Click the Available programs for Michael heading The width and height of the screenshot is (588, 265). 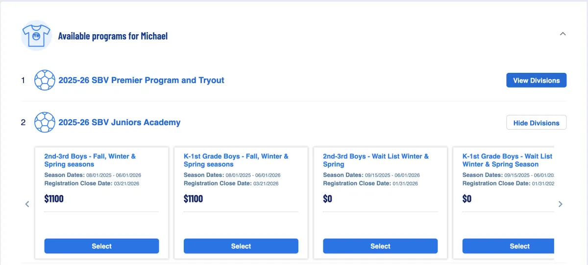click(113, 36)
